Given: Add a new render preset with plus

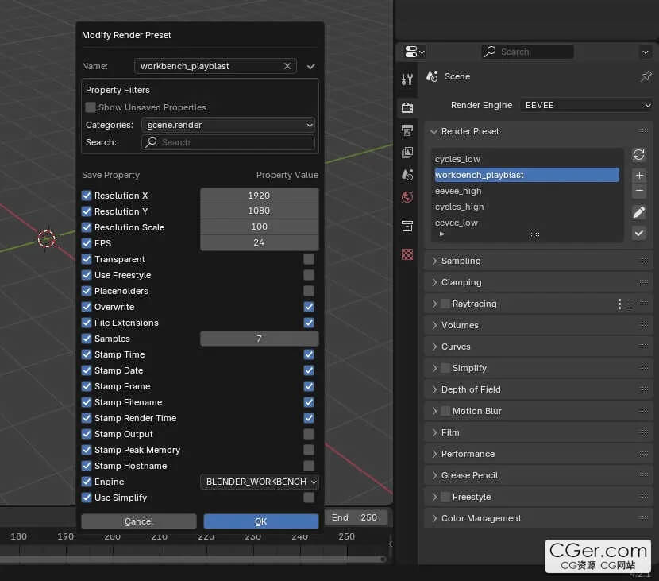Looking at the screenshot, I should [x=639, y=175].
